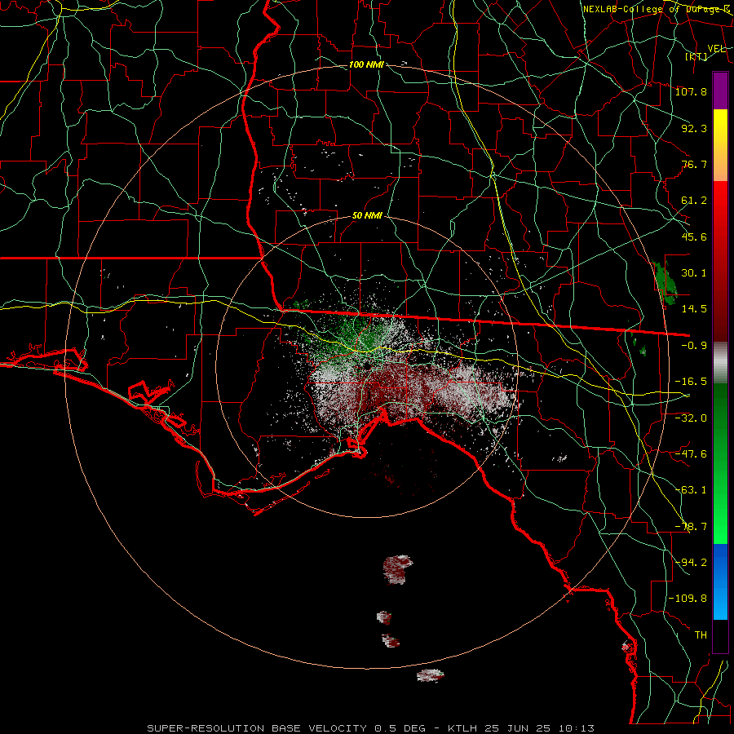
Task: Pick the purple segment of the color bar
Action: click(720, 91)
